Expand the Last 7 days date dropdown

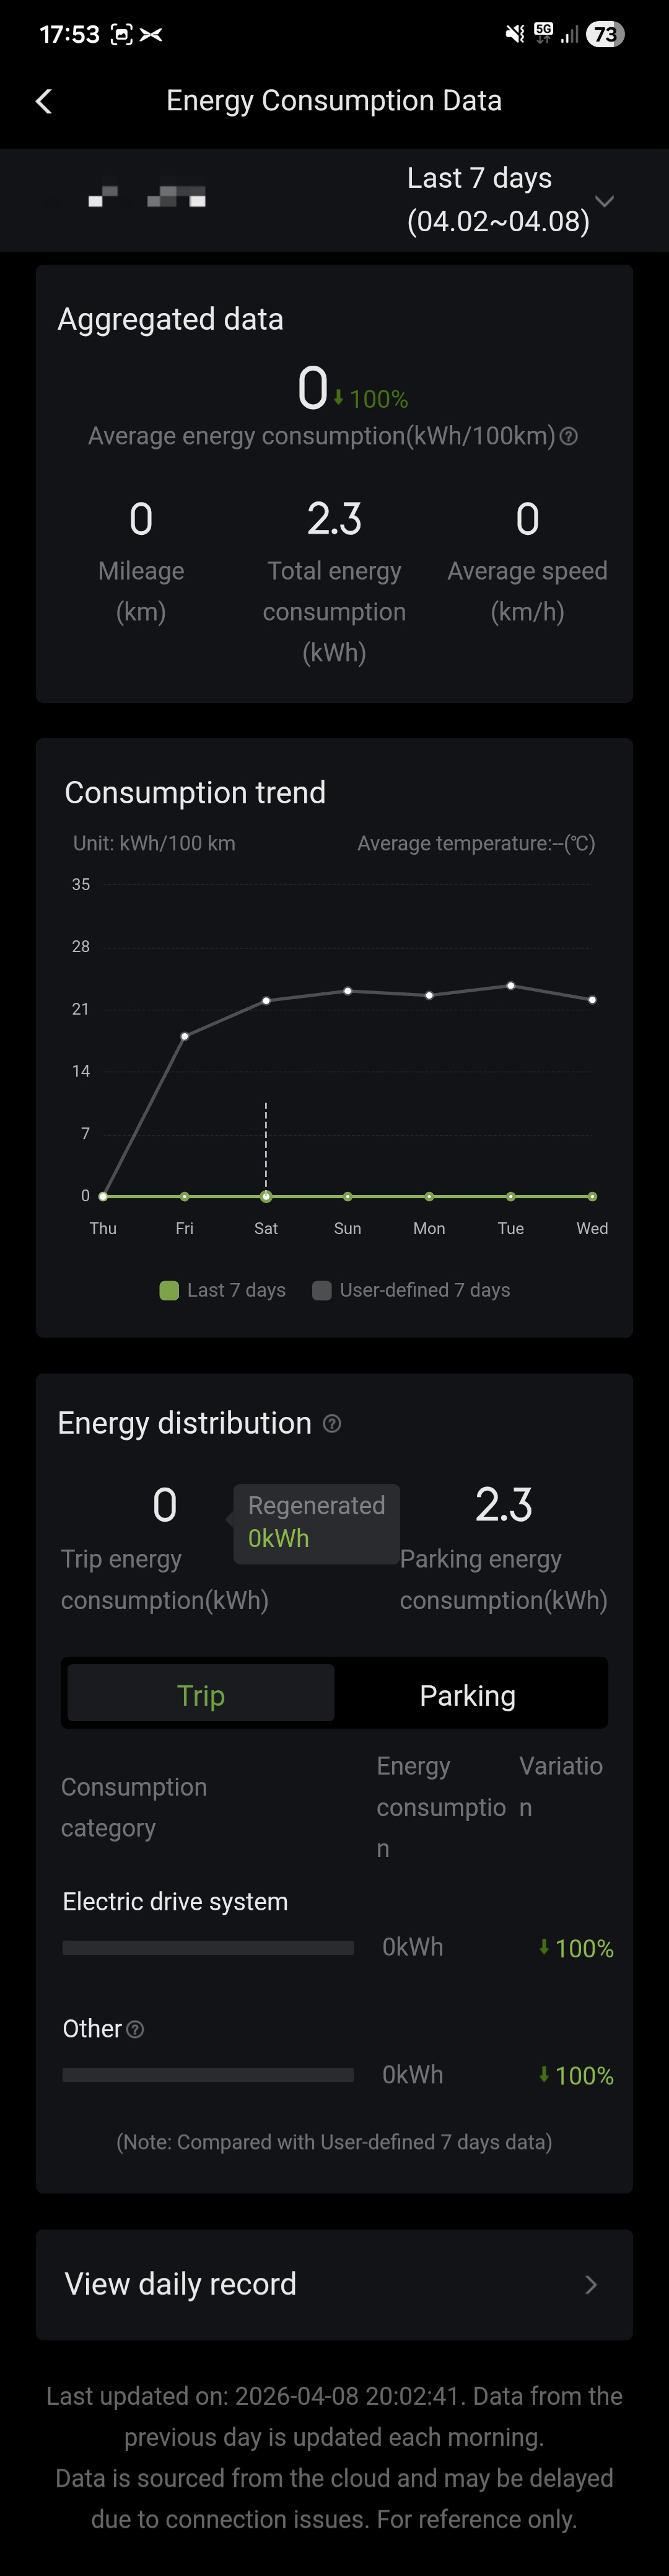[604, 200]
